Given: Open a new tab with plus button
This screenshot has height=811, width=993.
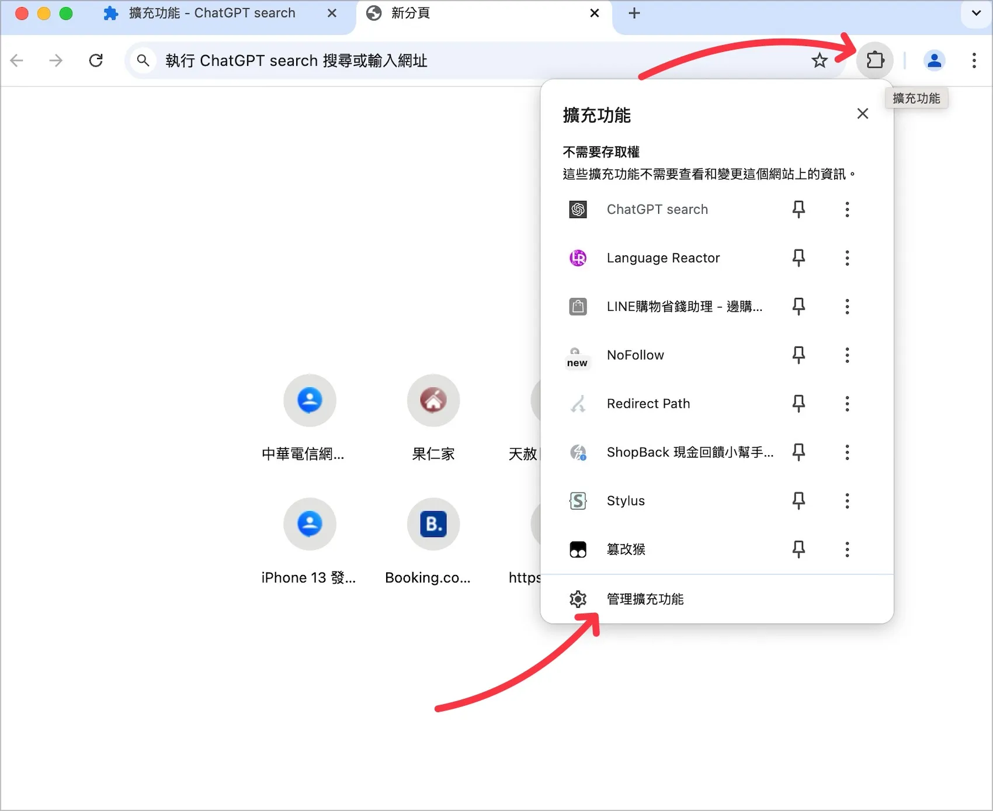Looking at the screenshot, I should click(634, 13).
